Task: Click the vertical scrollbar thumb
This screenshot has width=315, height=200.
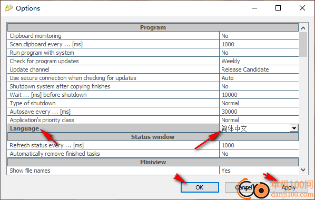Action: coord(303,44)
